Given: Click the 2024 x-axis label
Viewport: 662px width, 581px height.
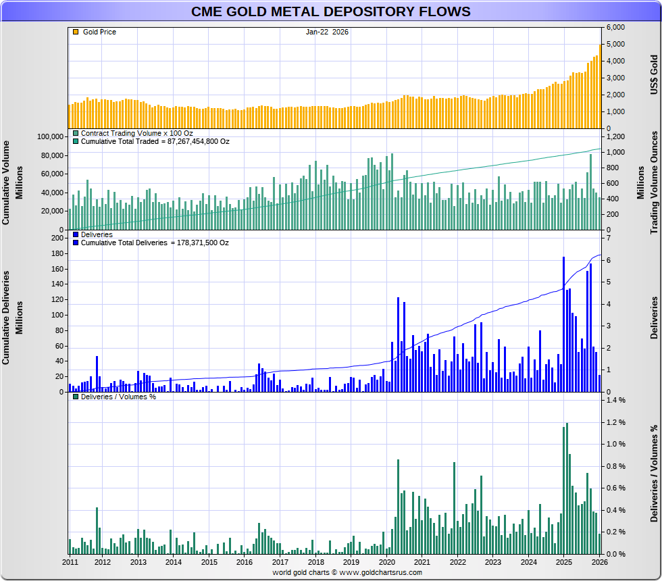Looking at the screenshot, I should [528, 562].
